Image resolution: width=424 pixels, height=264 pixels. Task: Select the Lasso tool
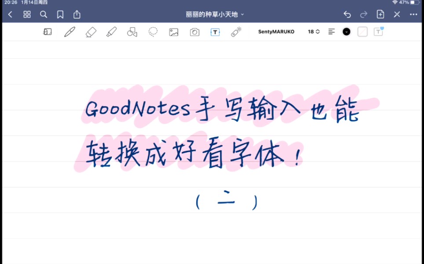point(153,32)
